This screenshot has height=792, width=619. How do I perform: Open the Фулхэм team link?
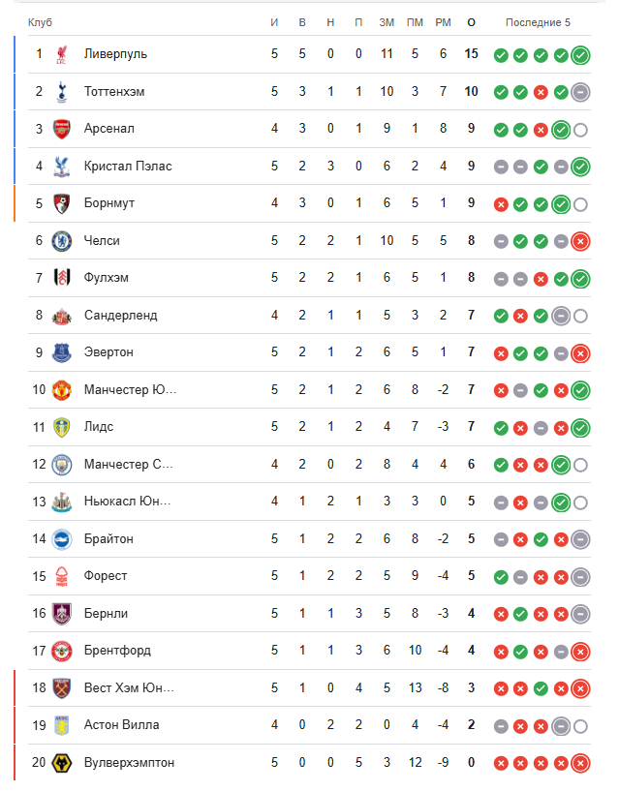pos(107,278)
